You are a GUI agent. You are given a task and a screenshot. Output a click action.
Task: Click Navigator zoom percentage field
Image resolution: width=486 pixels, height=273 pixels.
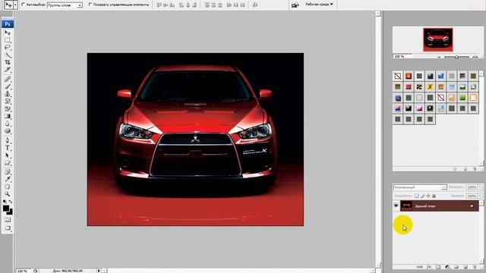402,57
